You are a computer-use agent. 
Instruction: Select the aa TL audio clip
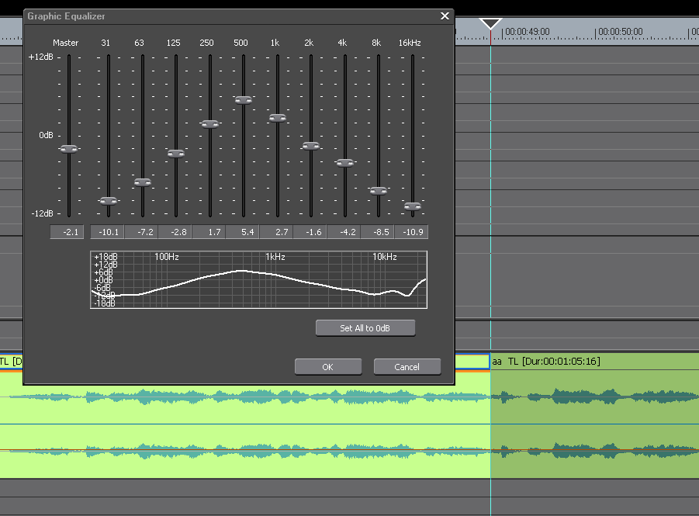[x=593, y=419]
